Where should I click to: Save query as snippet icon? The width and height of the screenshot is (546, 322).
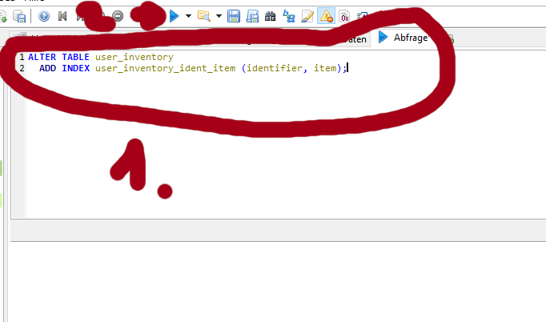[252, 16]
